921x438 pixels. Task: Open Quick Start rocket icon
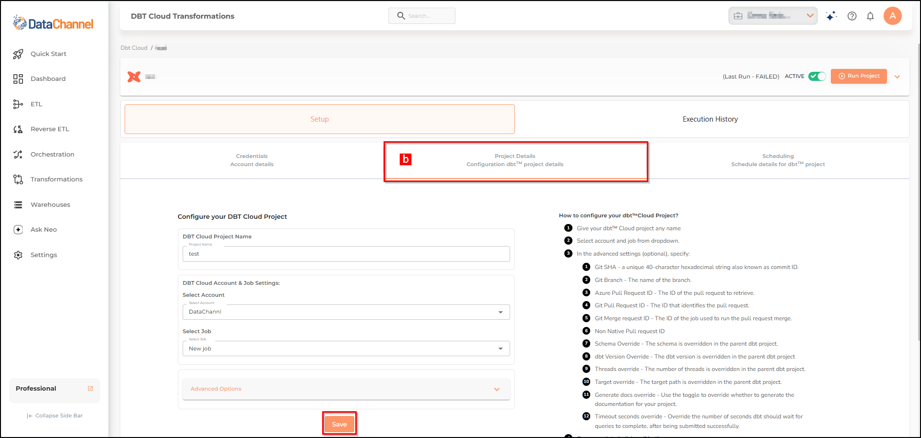[18, 54]
